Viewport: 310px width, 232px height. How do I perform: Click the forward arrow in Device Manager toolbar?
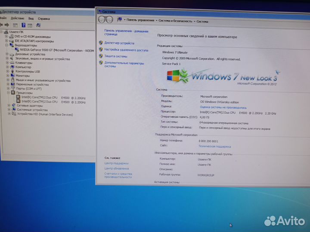(7, 25)
